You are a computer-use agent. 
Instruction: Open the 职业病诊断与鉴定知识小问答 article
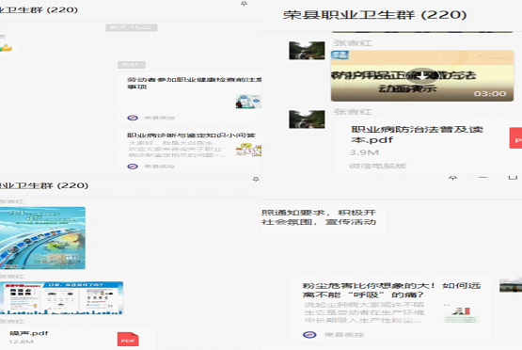(x=190, y=150)
